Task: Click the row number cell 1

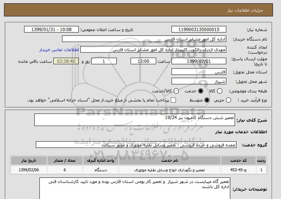Action: click(261, 170)
